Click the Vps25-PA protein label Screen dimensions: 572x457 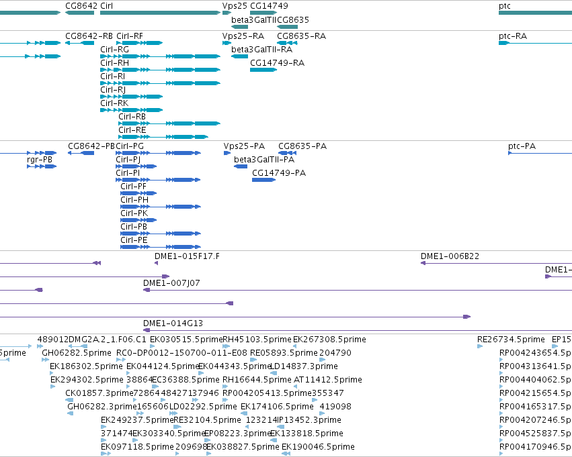point(245,146)
